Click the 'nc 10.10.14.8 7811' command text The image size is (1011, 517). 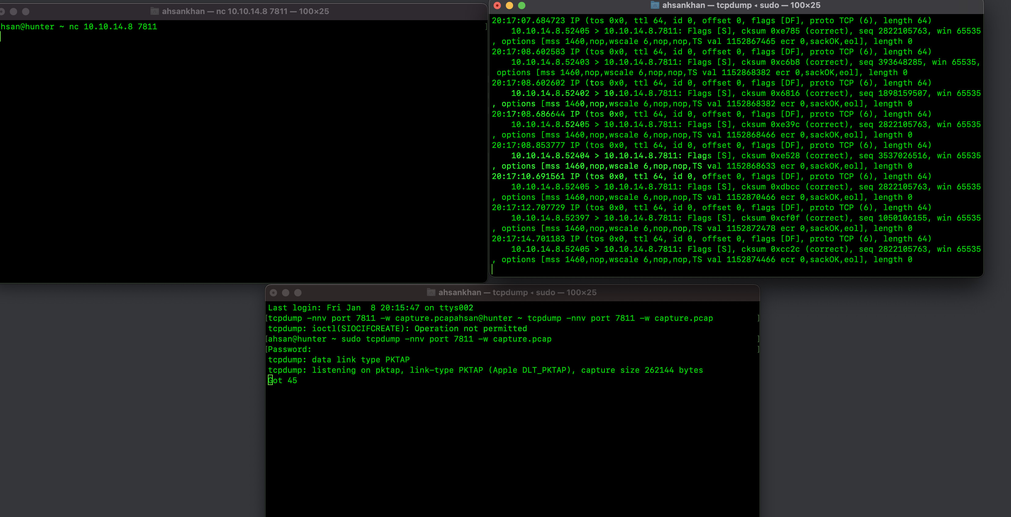(x=113, y=27)
